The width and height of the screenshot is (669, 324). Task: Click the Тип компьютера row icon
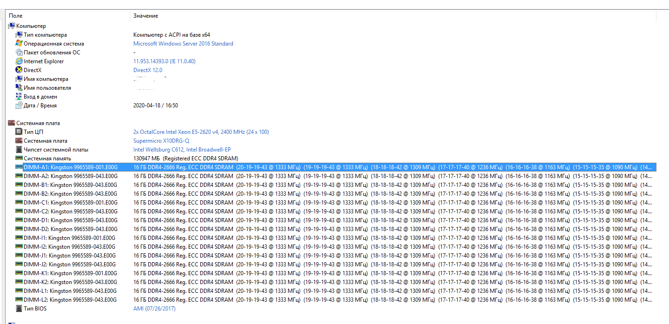pyautogui.click(x=19, y=35)
